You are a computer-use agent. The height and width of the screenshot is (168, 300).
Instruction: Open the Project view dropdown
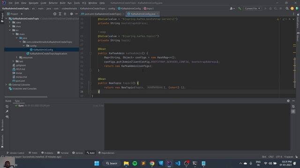pos(15,14)
